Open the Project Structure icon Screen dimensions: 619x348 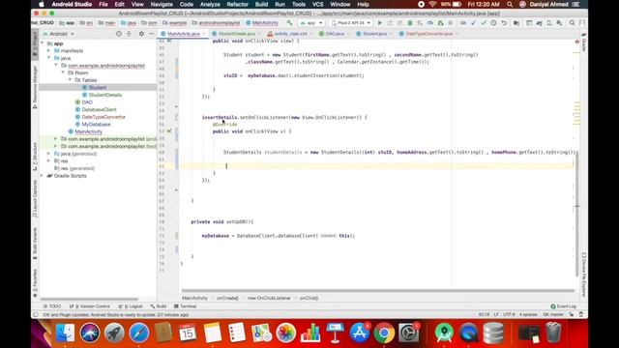tap(516, 23)
